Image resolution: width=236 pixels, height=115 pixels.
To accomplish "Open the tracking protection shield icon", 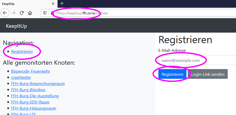I will click(45, 13).
